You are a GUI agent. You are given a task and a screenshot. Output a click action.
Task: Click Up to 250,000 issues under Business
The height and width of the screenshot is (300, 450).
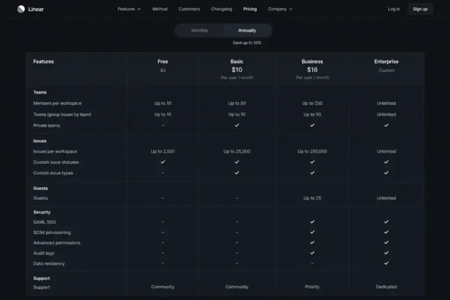click(x=312, y=152)
